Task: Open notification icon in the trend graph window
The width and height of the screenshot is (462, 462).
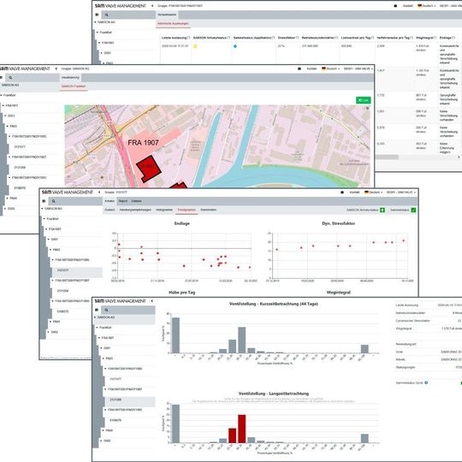Action: pos(342,192)
